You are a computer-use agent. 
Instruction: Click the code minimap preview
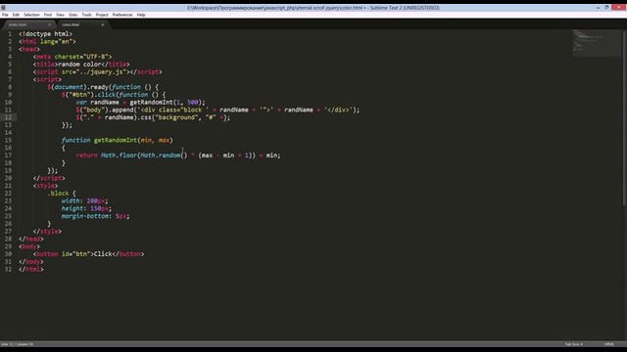coord(597,43)
